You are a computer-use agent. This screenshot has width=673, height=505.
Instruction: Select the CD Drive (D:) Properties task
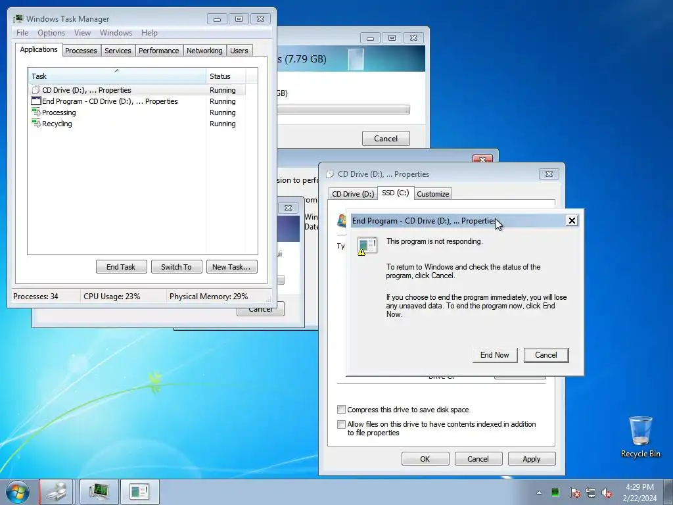point(137,89)
